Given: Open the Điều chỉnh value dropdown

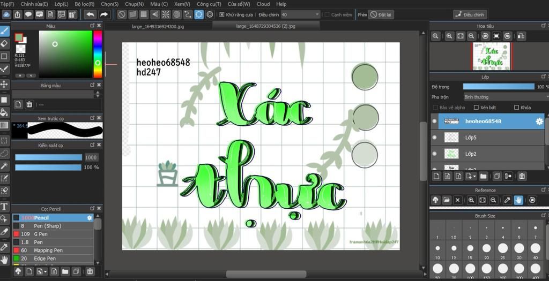Looking at the screenshot, I should (300, 14).
